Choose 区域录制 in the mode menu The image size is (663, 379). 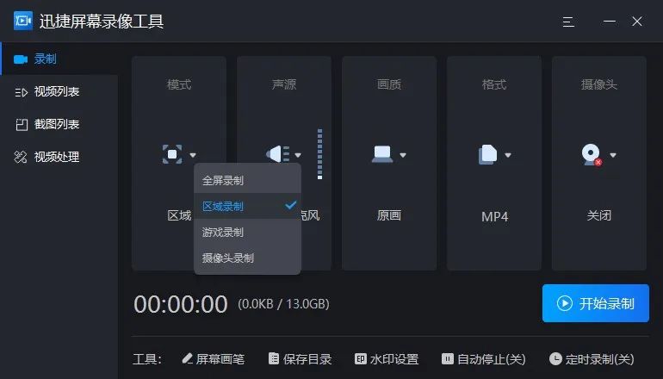247,207
